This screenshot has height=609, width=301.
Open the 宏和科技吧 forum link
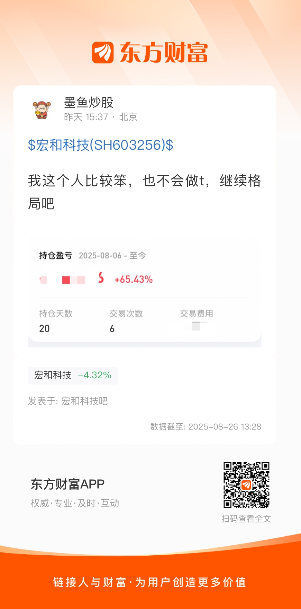pyautogui.click(x=84, y=401)
